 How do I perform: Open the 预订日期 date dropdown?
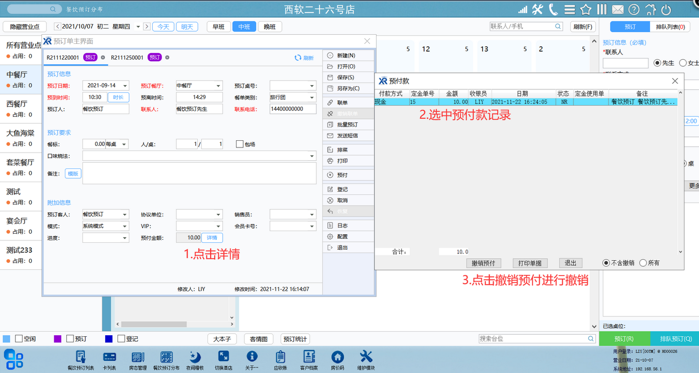[125, 86]
